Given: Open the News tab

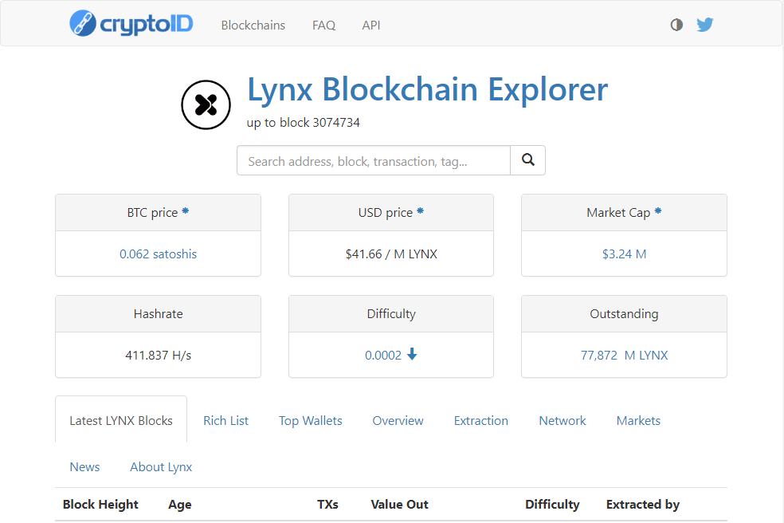Looking at the screenshot, I should pyautogui.click(x=84, y=467).
